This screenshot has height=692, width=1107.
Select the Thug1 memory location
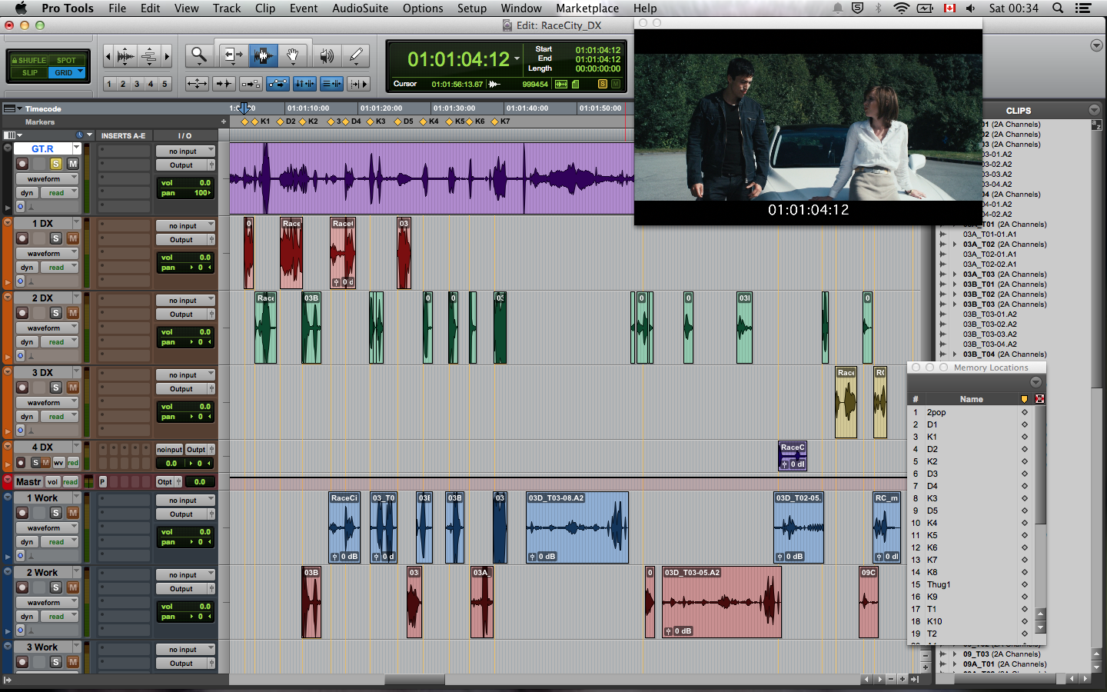[939, 584]
